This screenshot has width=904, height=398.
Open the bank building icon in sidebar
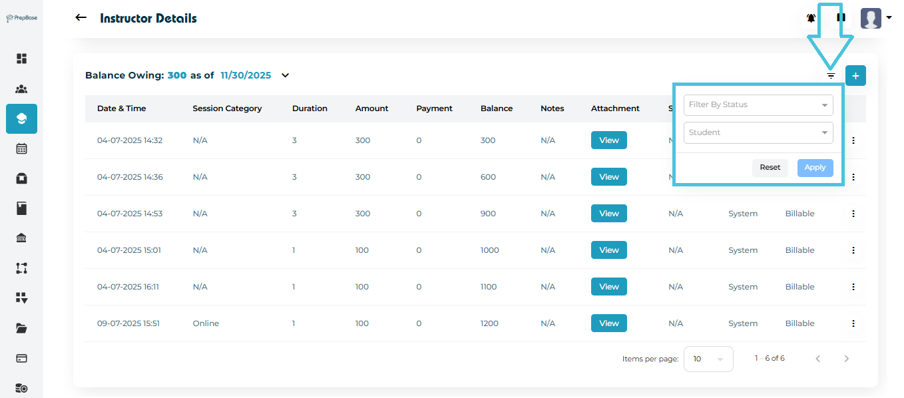click(x=21, y=238)
